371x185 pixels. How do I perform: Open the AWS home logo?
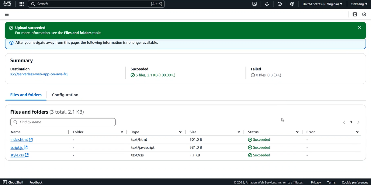tap(7, 4)
